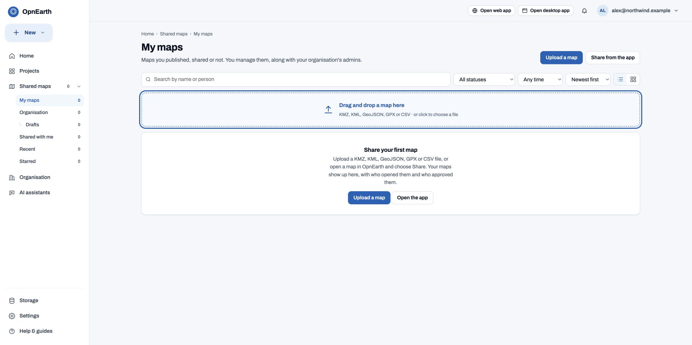The height and width of the screenshot is (345, 692).
Task: Focus the Search by name or person field
Action: point(296,80)
